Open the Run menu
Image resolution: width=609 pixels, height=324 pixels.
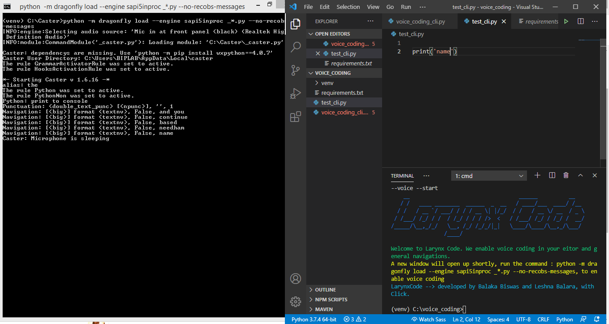click(406, 7)
